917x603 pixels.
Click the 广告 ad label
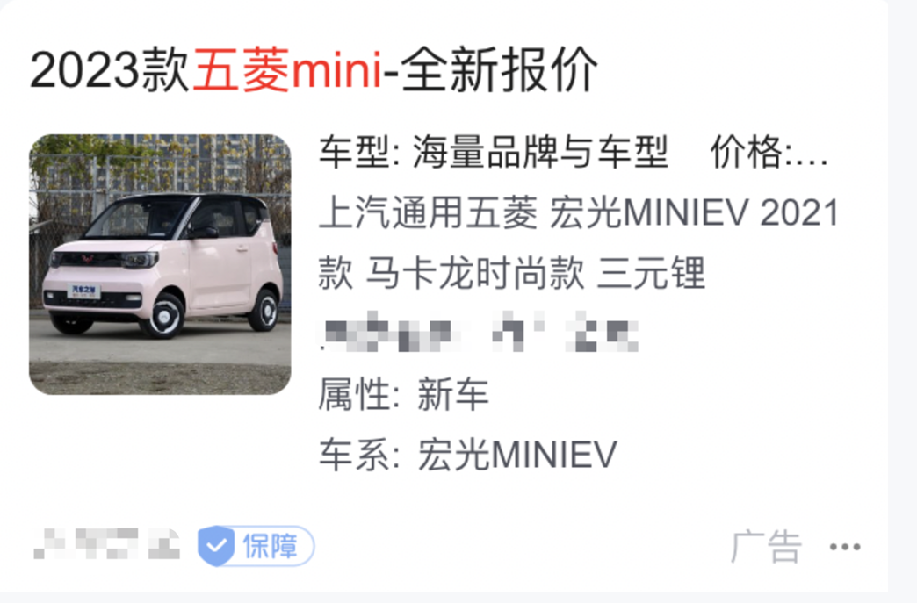pos(766,547)
